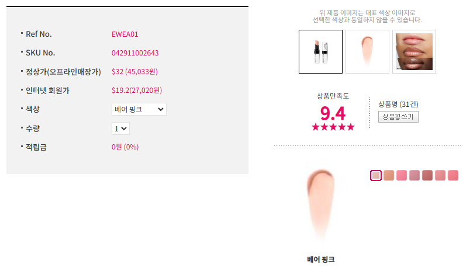This screenshot has width=463, height=268.
Task: Click the five-star rating icons
Action: 333,127
